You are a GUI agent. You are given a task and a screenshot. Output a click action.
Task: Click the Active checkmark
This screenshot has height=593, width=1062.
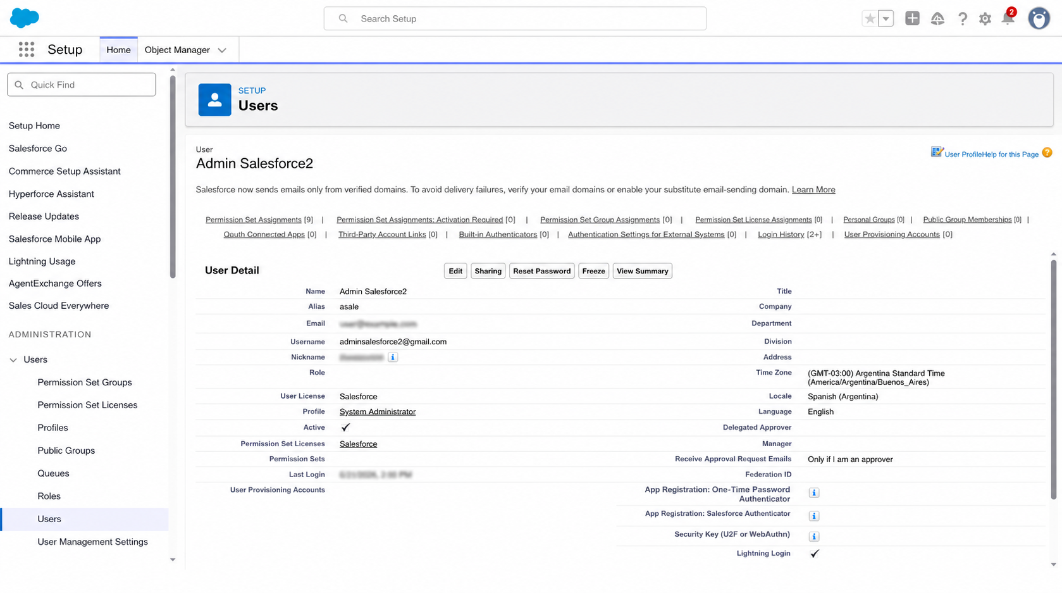(345, 427)
